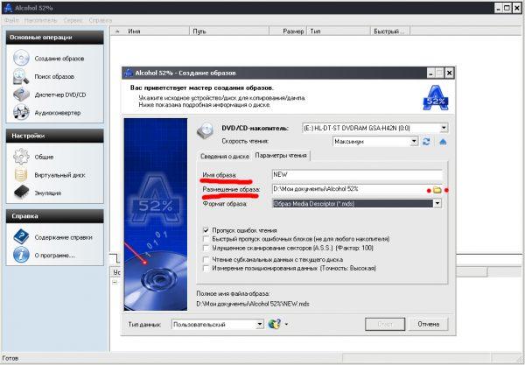
Task: Open the Справка menu
Action: coord(100,20)
